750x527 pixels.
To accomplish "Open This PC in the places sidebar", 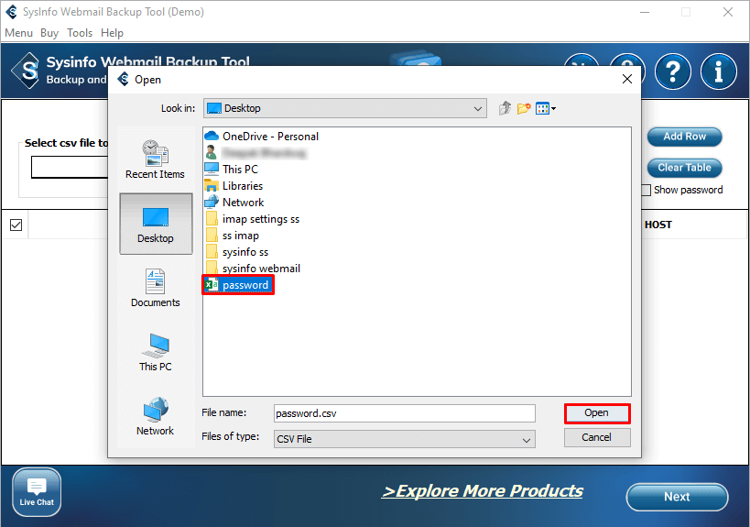I will click(156, 352).
